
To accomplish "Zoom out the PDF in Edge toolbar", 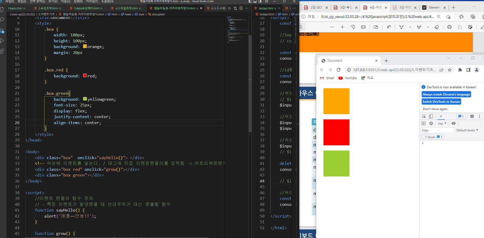I will coord(332,27).
